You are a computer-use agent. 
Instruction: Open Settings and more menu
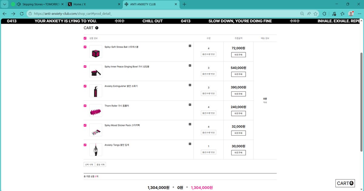click(359, 14)
